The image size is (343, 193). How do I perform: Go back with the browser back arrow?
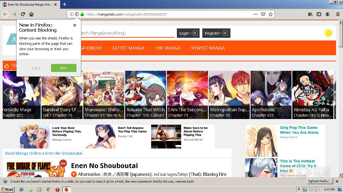(5, 14)
